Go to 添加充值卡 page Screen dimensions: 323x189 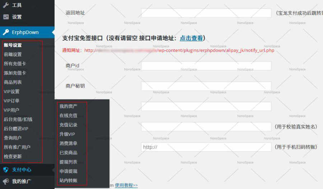pyautogui.click(x=15, y=73)
